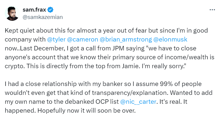Open the @nic__carter mention link
Image resolution: width=216 pixels, height=118 pixels.
tap(138, 102)
